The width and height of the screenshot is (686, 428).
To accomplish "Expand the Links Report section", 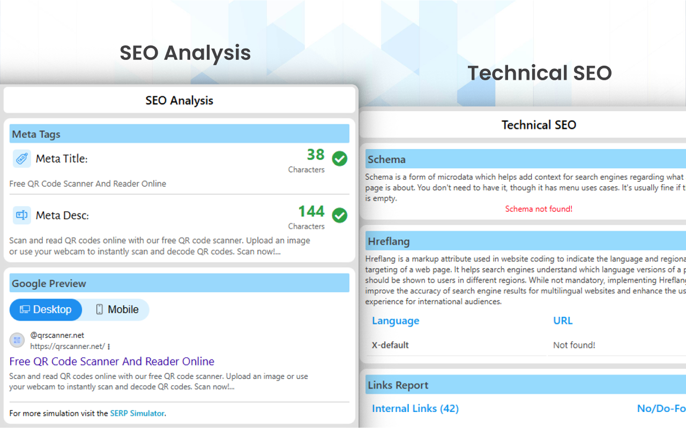I will [523, 384].
